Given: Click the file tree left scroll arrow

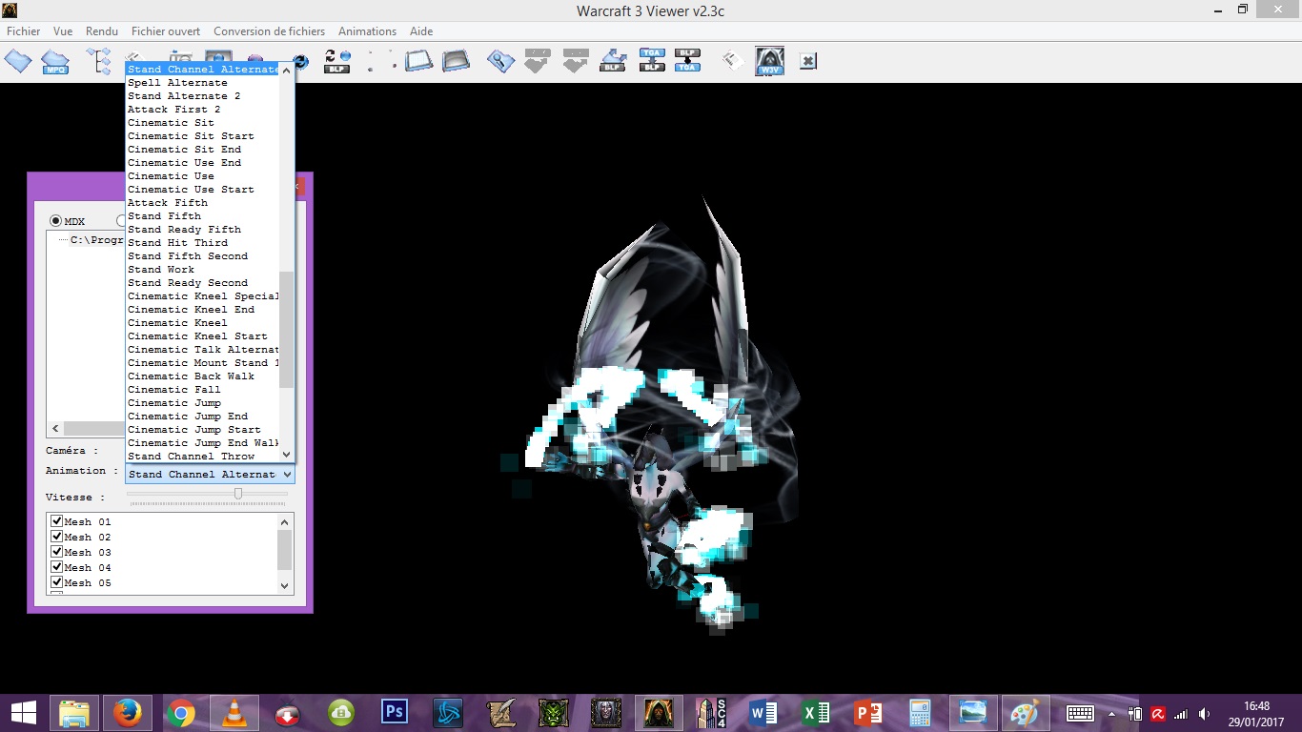Looking at the screenshot, I should point(55,429).
